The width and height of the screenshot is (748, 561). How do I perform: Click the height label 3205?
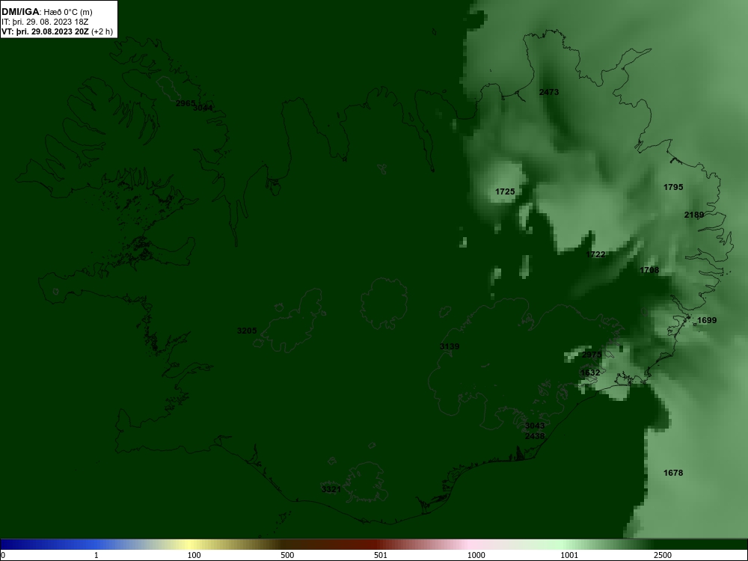tap(247, 331)
